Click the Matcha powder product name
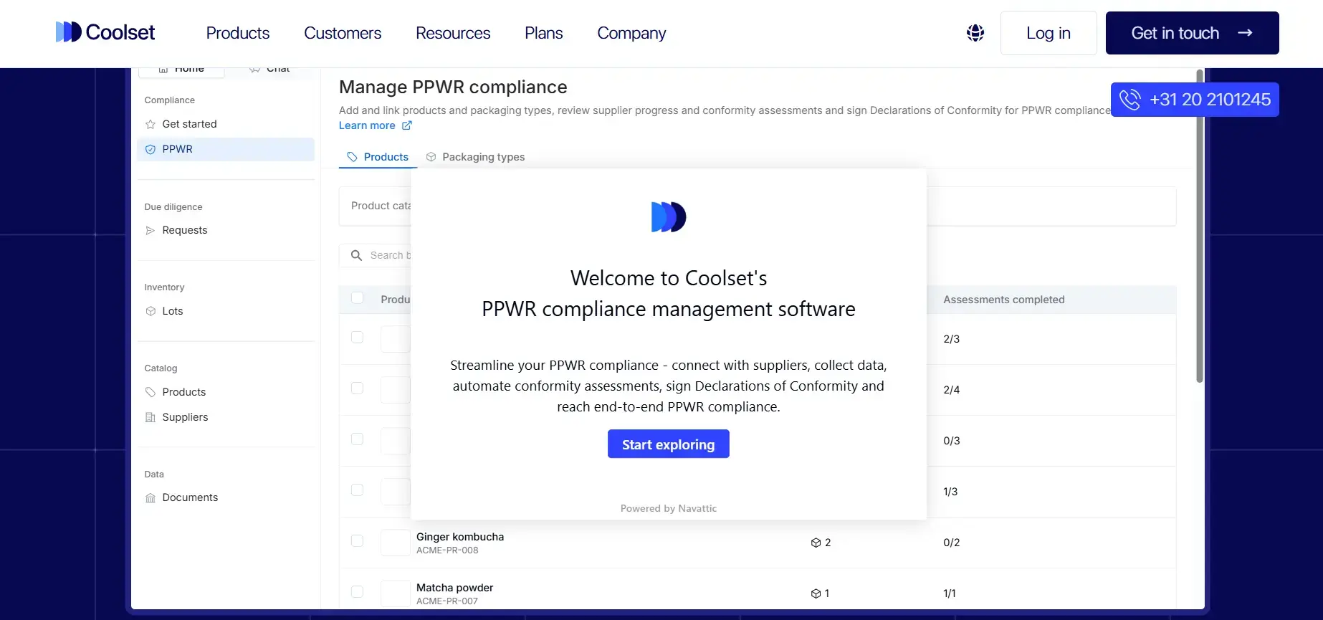 [x=454, y=588]
